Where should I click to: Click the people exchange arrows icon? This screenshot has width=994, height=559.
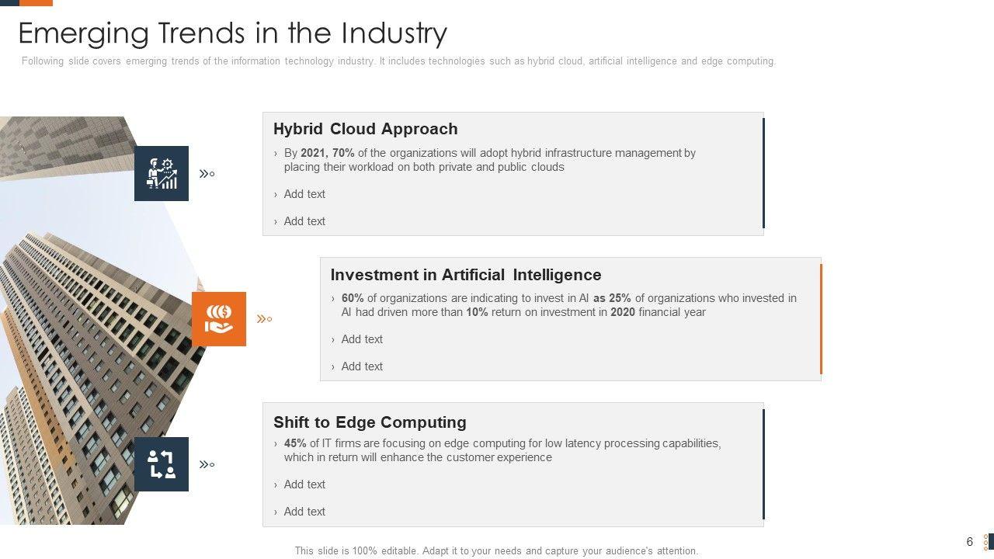[162, 464]
